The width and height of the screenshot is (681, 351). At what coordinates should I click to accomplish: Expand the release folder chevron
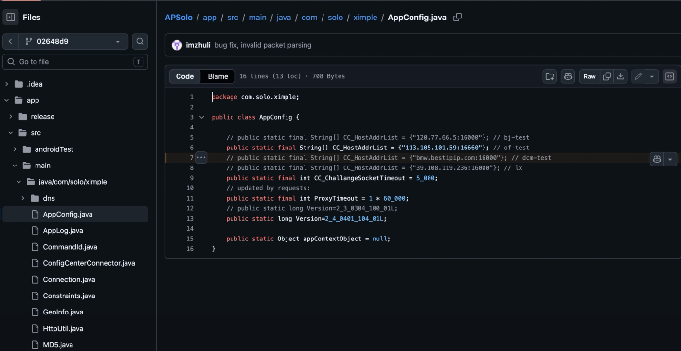(x=11, y=117)
